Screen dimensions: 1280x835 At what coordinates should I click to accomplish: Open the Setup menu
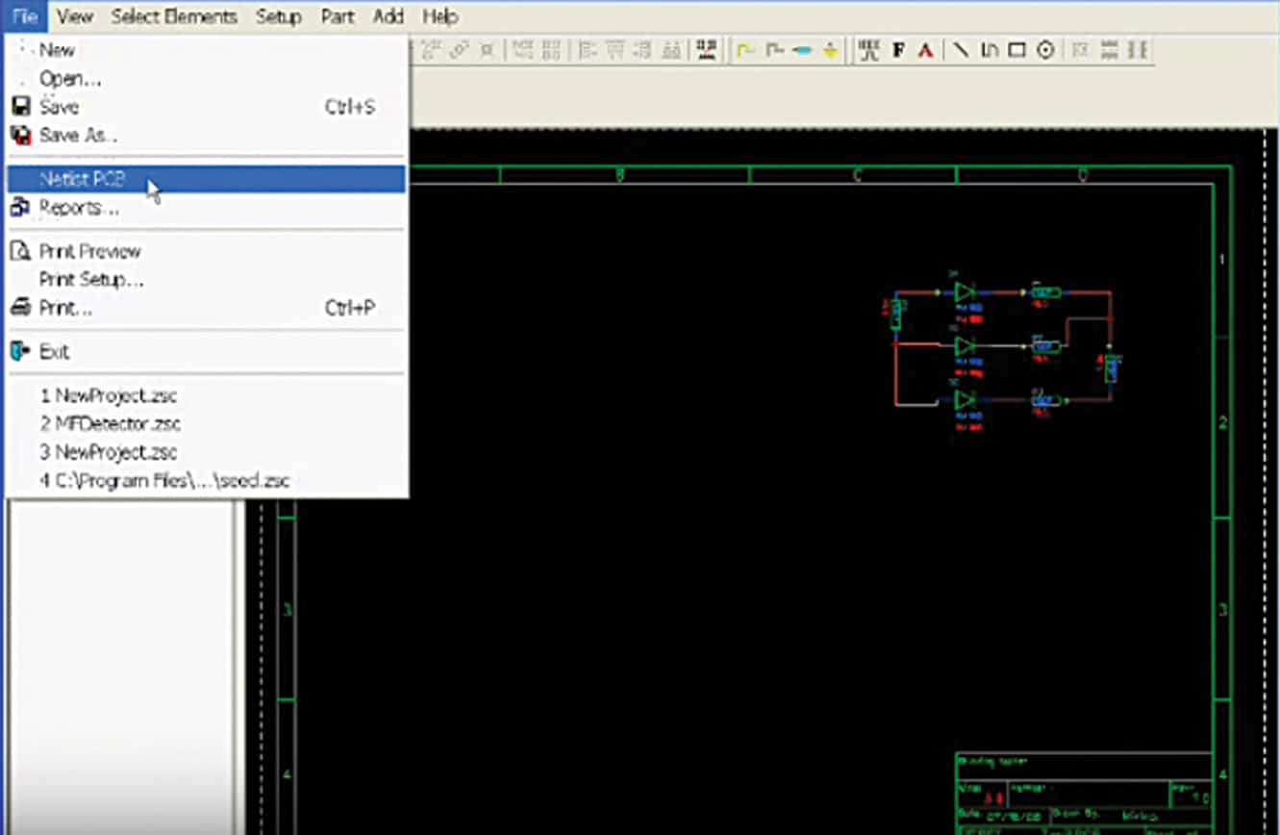(x=278, y=16)
